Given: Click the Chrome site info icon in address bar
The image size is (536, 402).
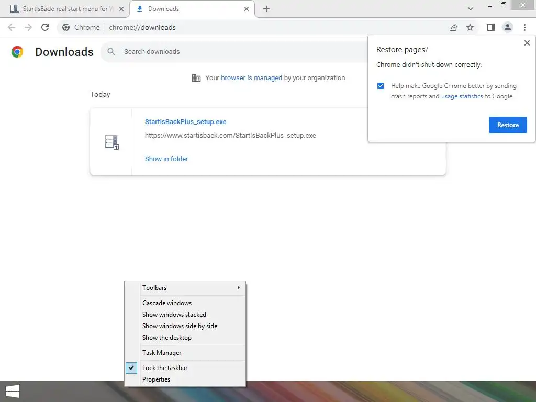Looking at the screenshot, I should (x=66, y=27).
